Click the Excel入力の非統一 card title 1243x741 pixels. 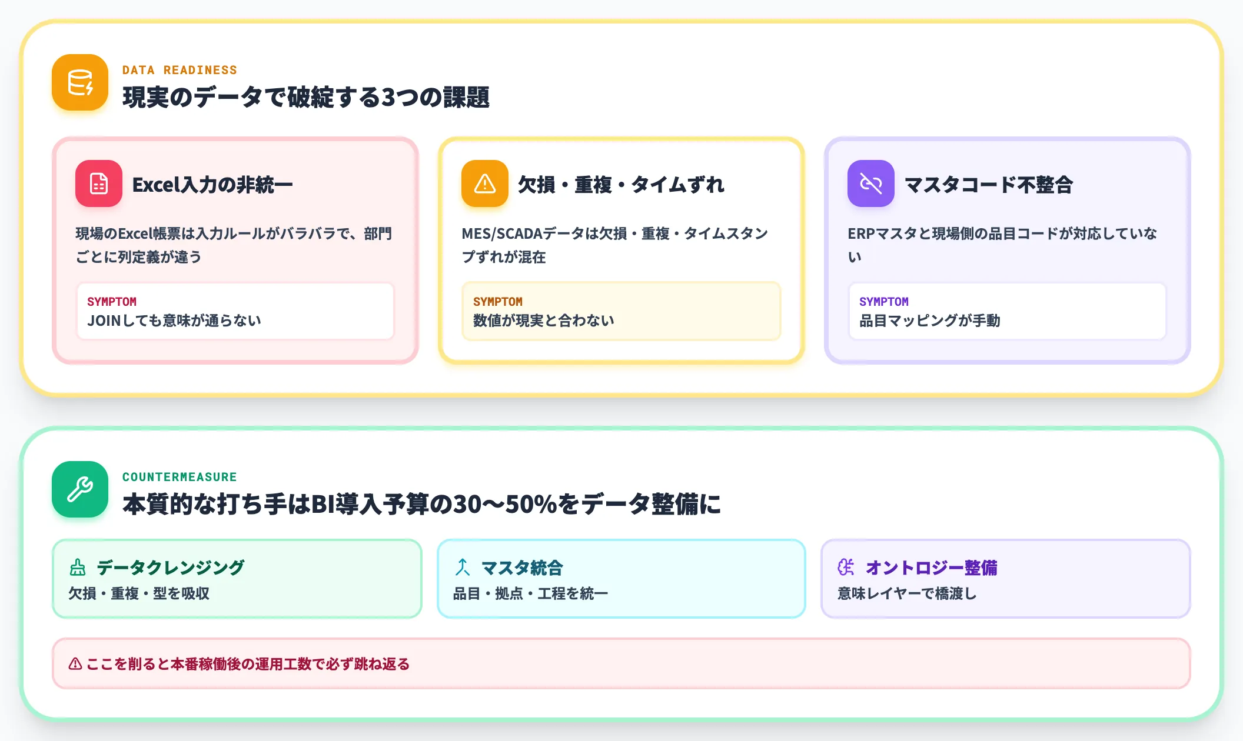[x=212, y=185]
